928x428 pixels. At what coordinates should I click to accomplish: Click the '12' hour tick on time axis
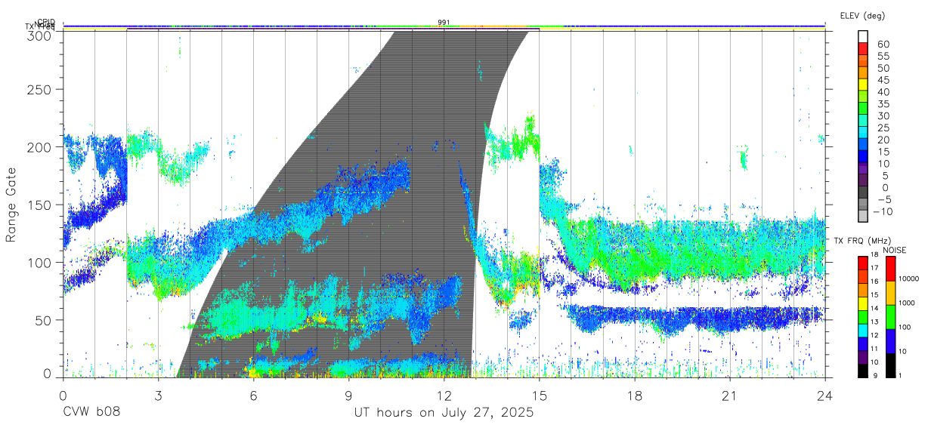click(x=444, y=396)
